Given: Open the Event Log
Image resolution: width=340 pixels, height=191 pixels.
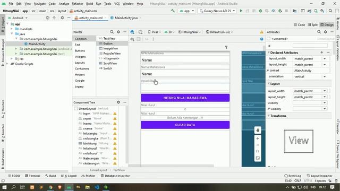Looking at the screenshot, I should (x=293, y=176).
